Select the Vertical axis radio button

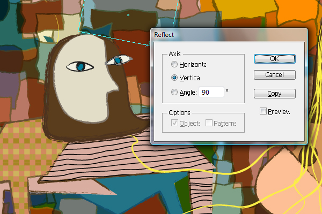[x=174, y=78]
